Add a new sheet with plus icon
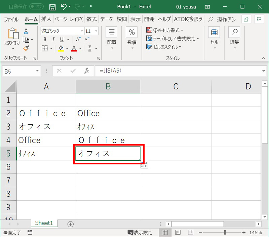Screen dimensions: 269x237 (x=71, y=224)
